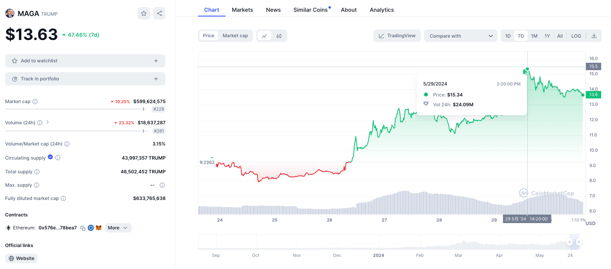Click the green 13.6 current price label

coord(593,95)
